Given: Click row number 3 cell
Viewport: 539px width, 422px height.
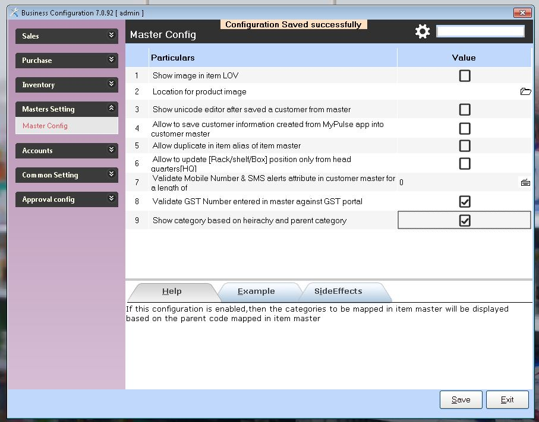Looking at the screenshot, I should coord(137,110).
